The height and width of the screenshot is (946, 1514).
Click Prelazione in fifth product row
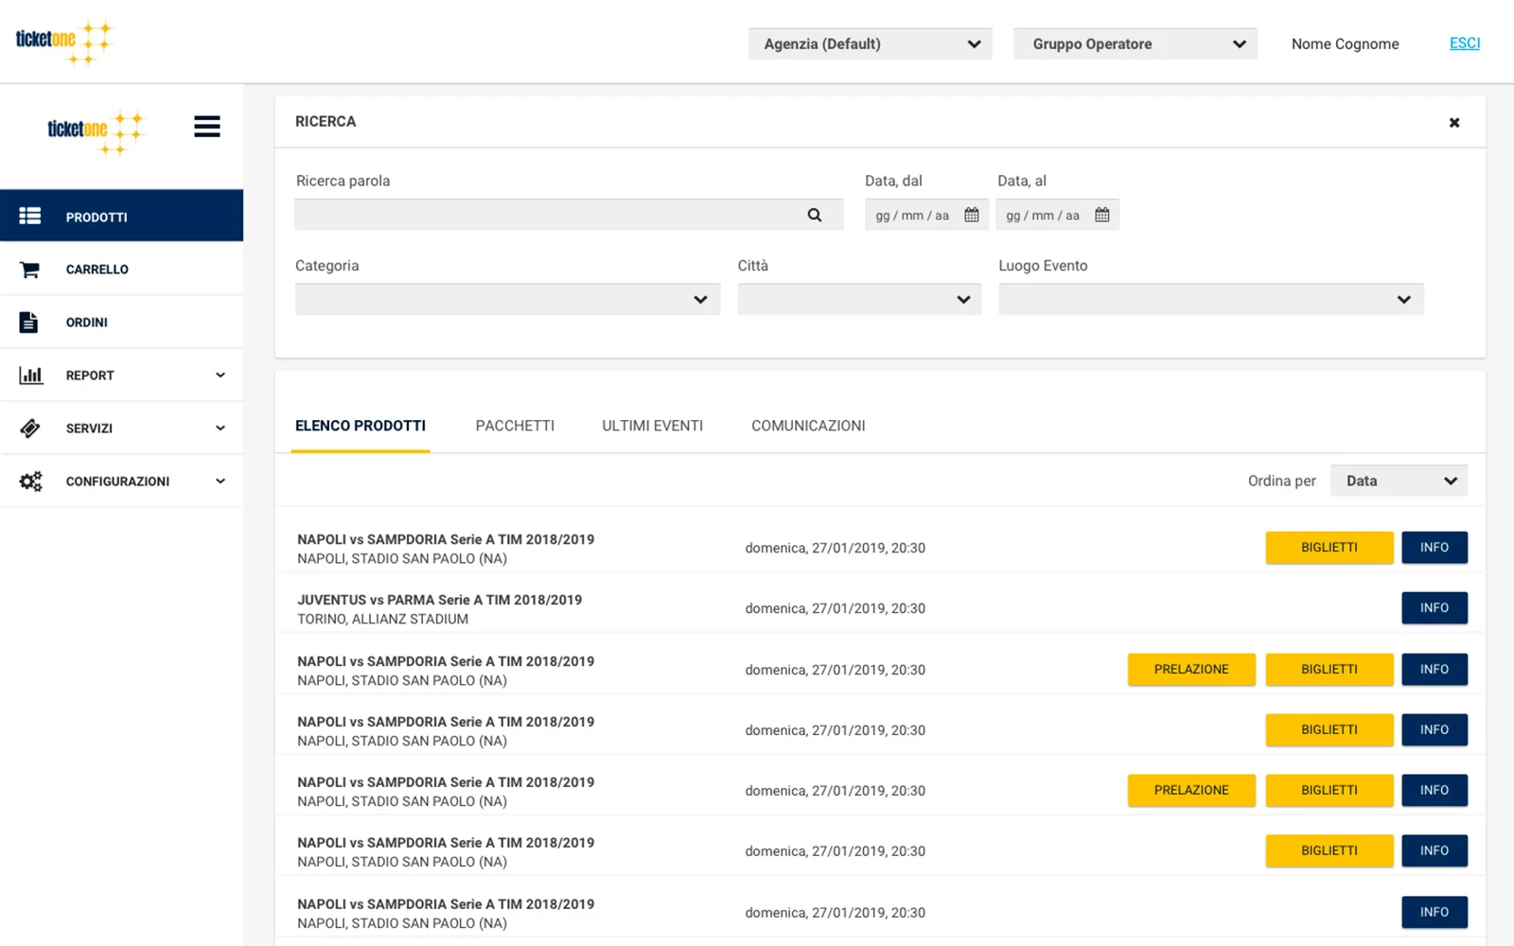pos(1191,791)
